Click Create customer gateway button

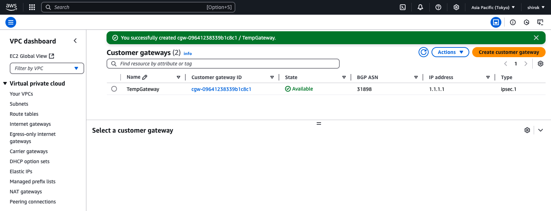(x=509, y=52)
